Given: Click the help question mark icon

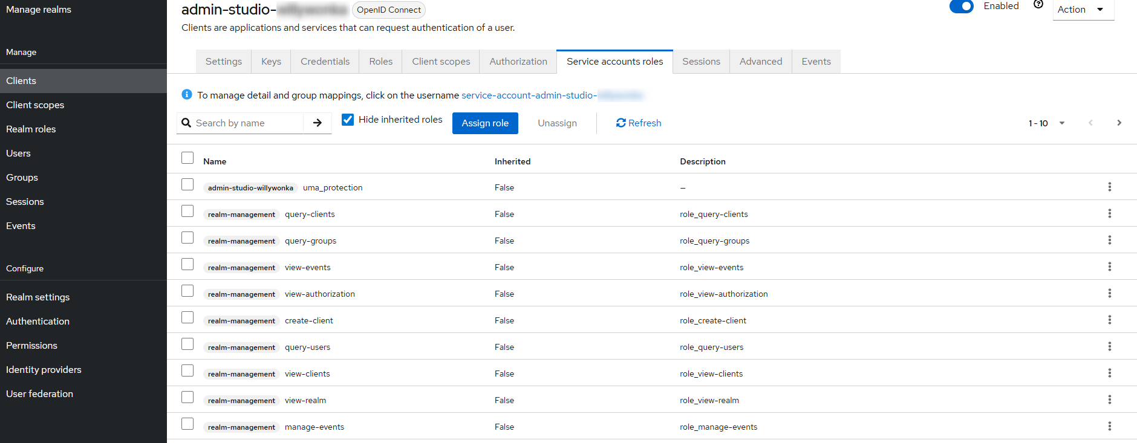Looking at the screenshot, I should [1038, 5].
